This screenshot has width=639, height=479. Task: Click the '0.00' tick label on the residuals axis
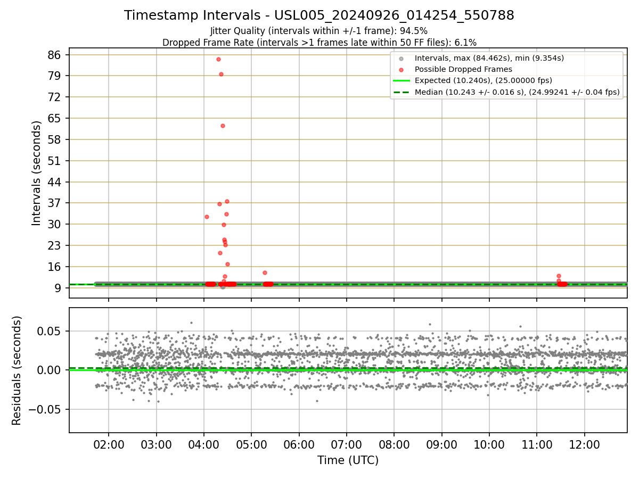pyautogui.click(x=49, y=370)
